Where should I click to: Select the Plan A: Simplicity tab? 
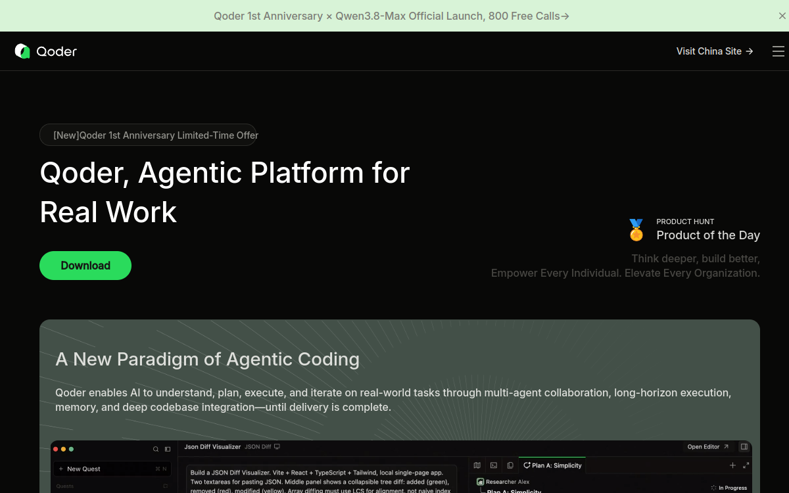coord(552,465)
